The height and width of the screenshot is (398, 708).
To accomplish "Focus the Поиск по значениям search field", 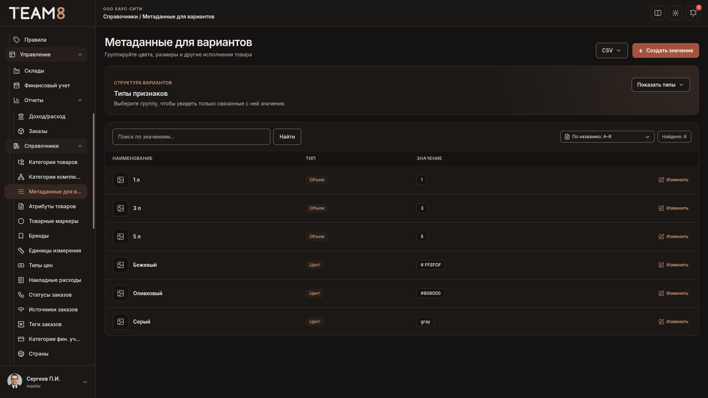I will tap(191, 137).
